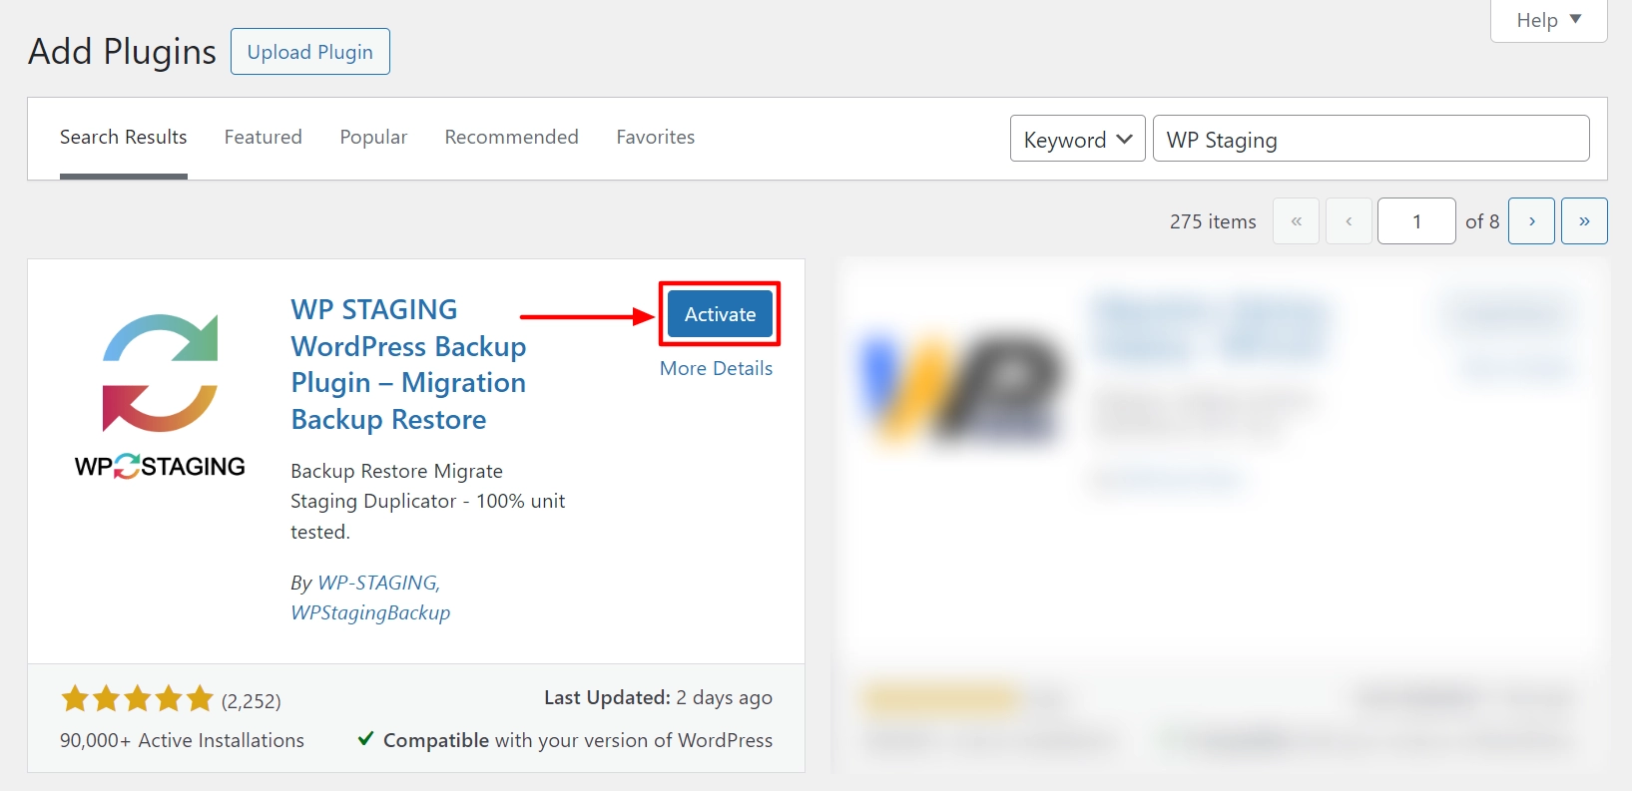1632x791 pixels.
Task: Click the disabled first page arrow
Action: coord(1296,221)
